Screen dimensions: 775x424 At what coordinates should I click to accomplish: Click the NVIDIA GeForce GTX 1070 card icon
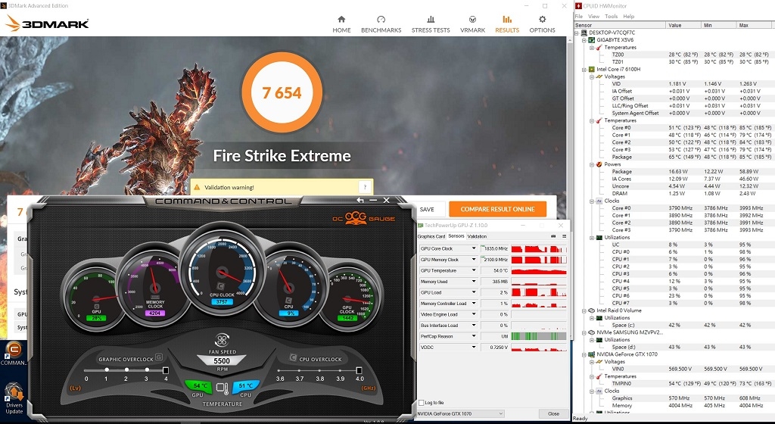(x=591, y=354)
